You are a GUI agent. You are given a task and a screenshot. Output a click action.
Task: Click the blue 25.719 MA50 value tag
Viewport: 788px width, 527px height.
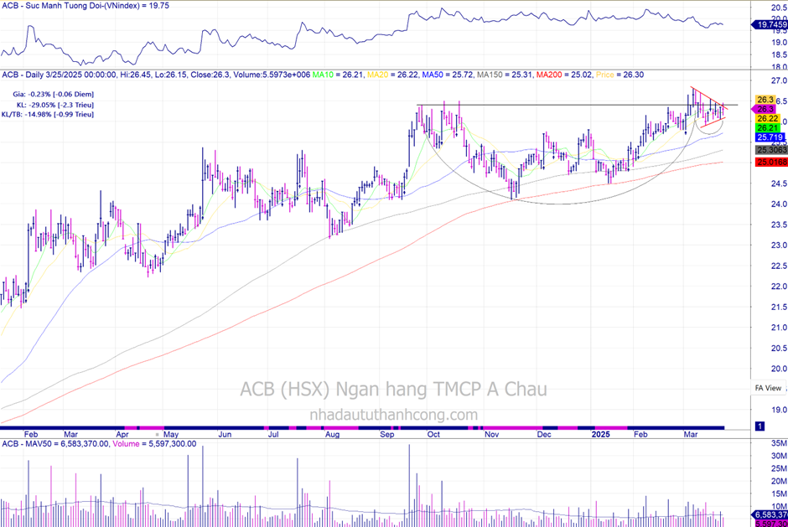tap(769, 137)
